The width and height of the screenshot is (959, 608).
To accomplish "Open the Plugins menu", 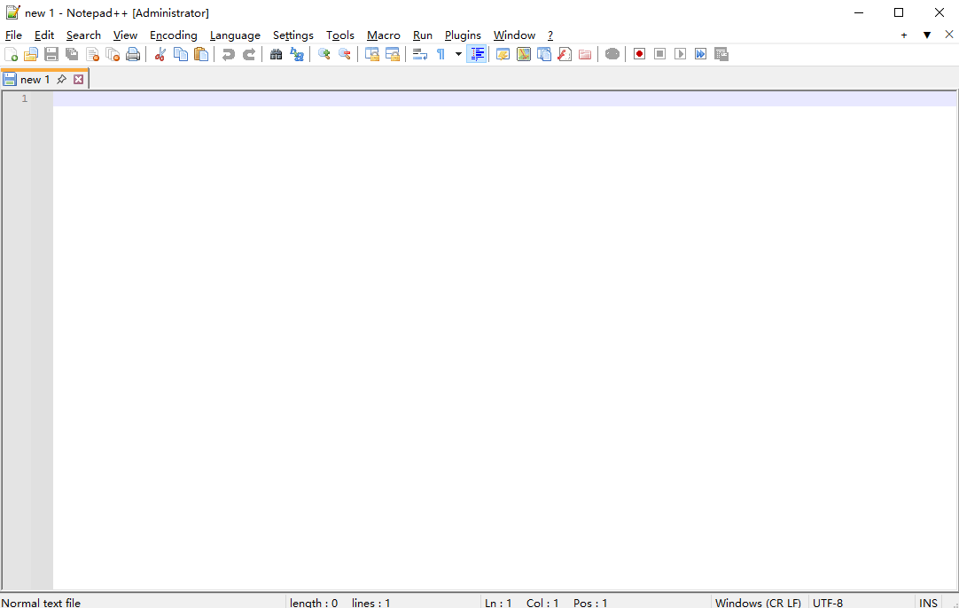I will 463,35.
